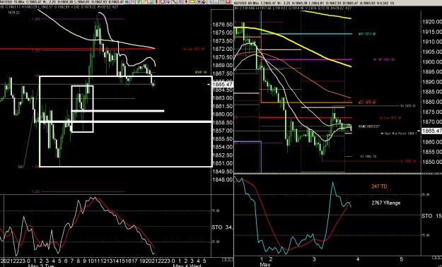Click the 1850.00 level on right price axis
Screen dimensions: 442x267
pyautogui.click(x=432, y=162)
